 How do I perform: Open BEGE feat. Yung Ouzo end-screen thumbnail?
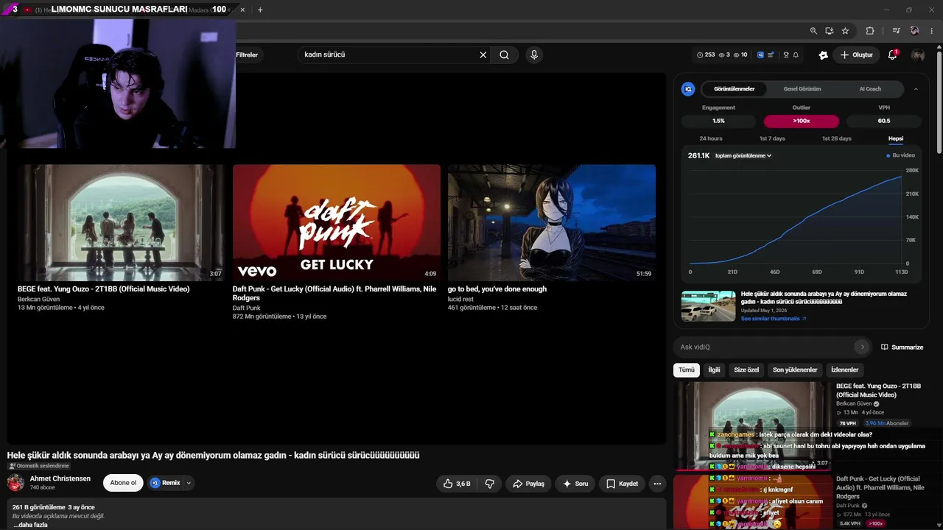122,222
